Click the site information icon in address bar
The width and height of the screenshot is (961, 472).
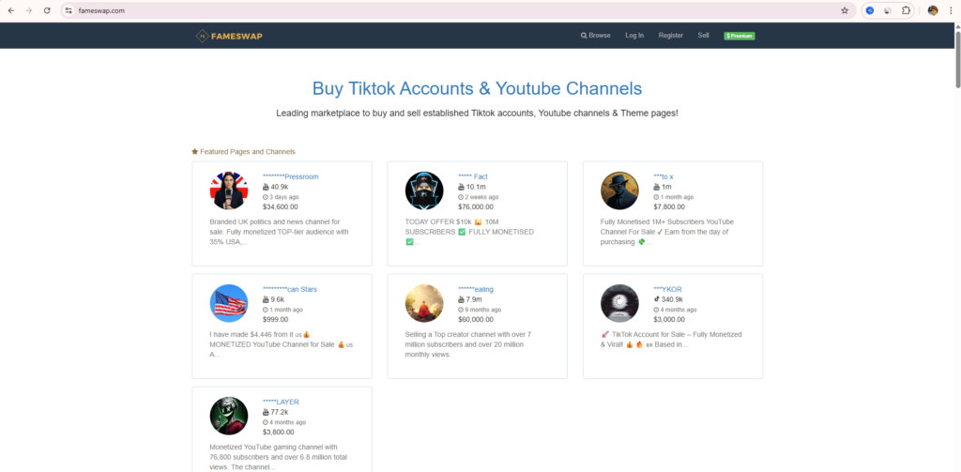point(69,10)
